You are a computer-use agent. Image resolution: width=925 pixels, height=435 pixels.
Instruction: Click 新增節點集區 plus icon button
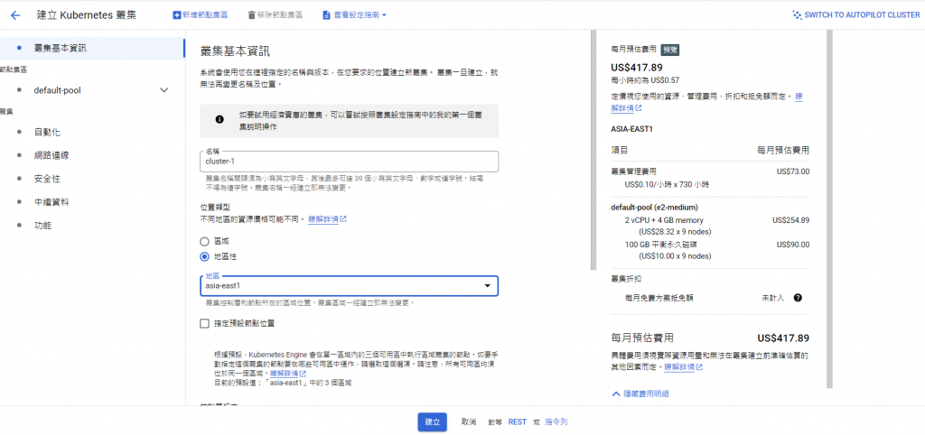point(200,14)
